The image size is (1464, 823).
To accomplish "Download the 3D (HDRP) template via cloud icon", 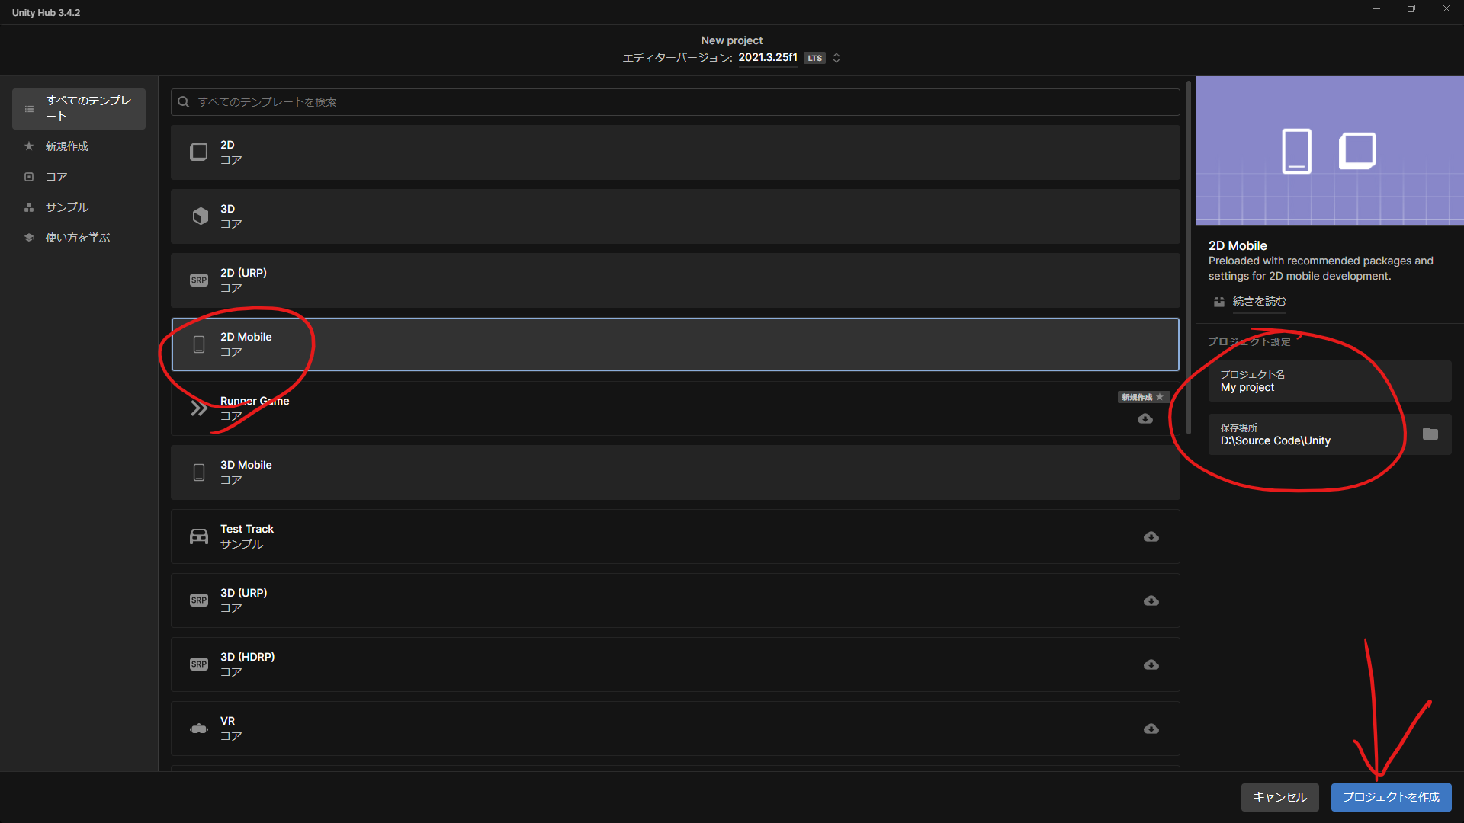I will click(1151, 664).
